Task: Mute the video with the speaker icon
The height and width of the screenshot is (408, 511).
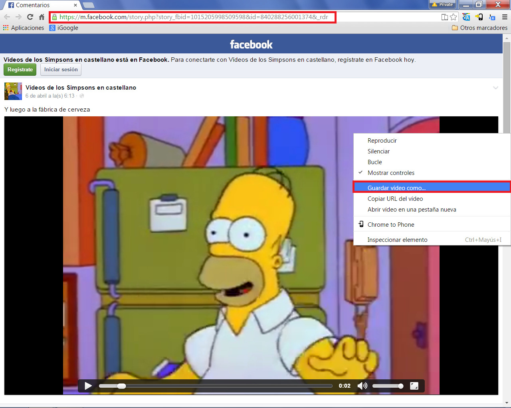Action: coord(362,385)
